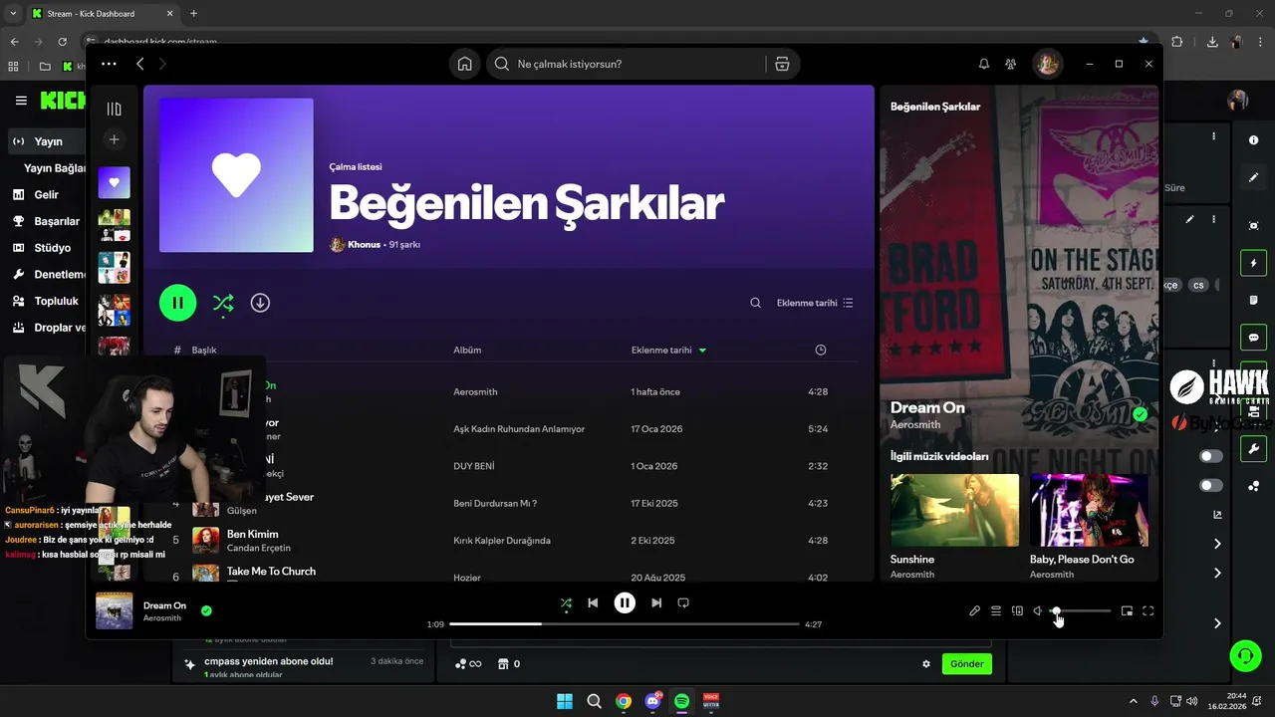Image resolution: width=1275 pixels, height=717 pixels.
Task: Pause playback in the bottom player bar
Action: [625, 602]
